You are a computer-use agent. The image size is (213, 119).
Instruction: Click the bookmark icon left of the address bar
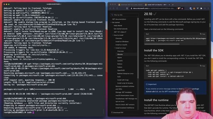(127, 8)
